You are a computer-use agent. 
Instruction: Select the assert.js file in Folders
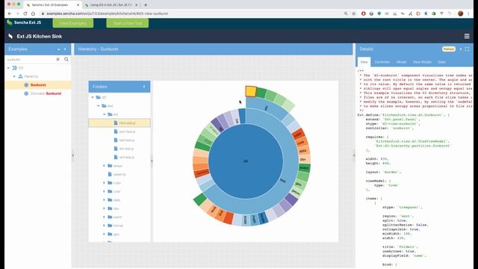119,174
